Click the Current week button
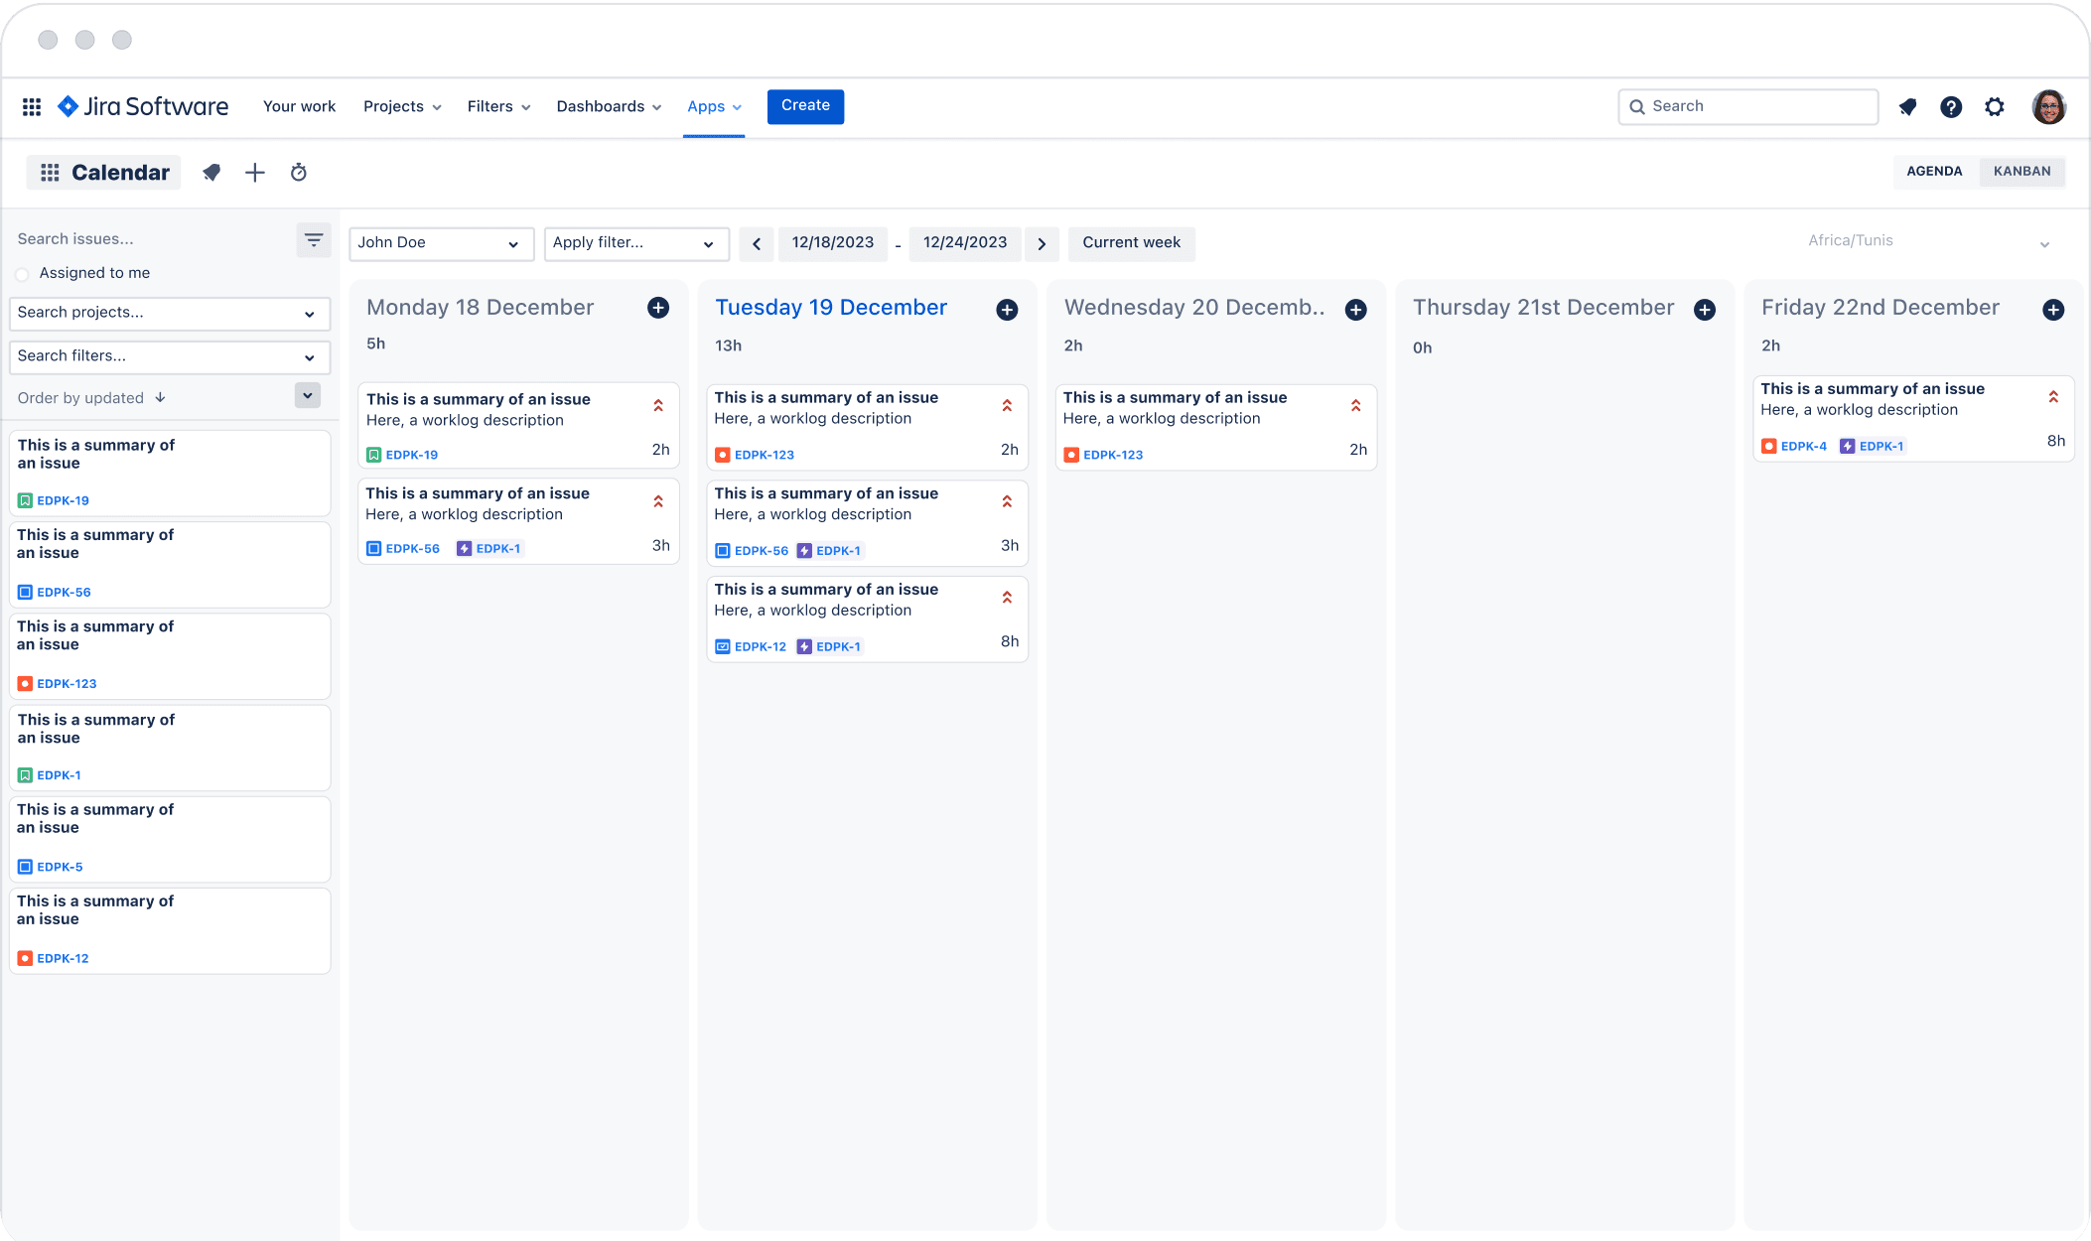 [1131, 243]
